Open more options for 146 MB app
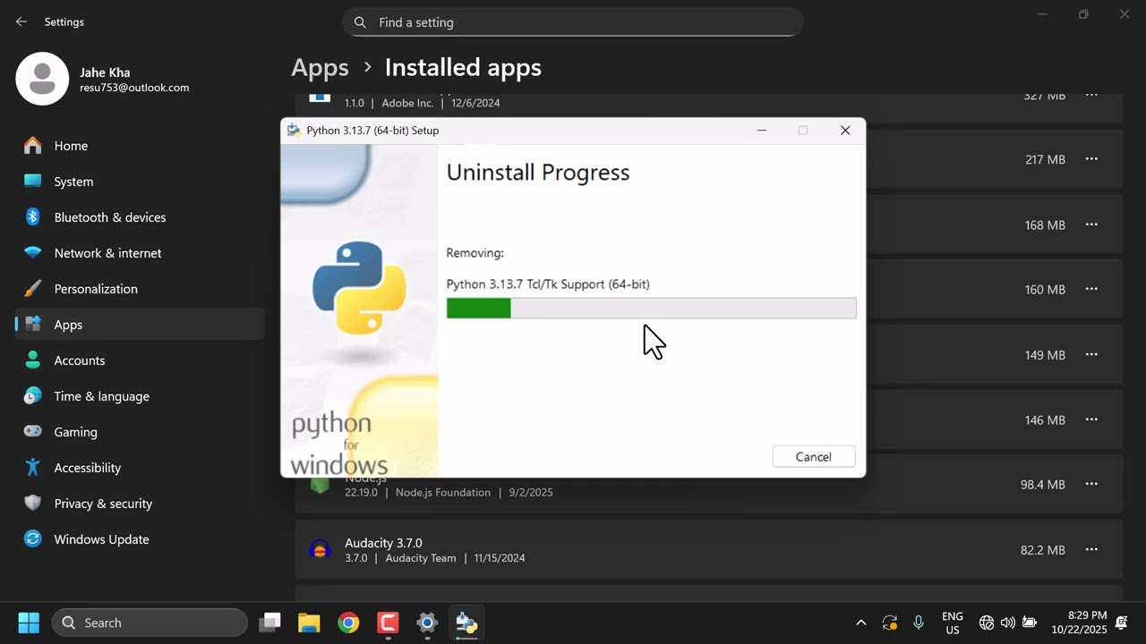The image size is (1146, 644). (1091, 419)
